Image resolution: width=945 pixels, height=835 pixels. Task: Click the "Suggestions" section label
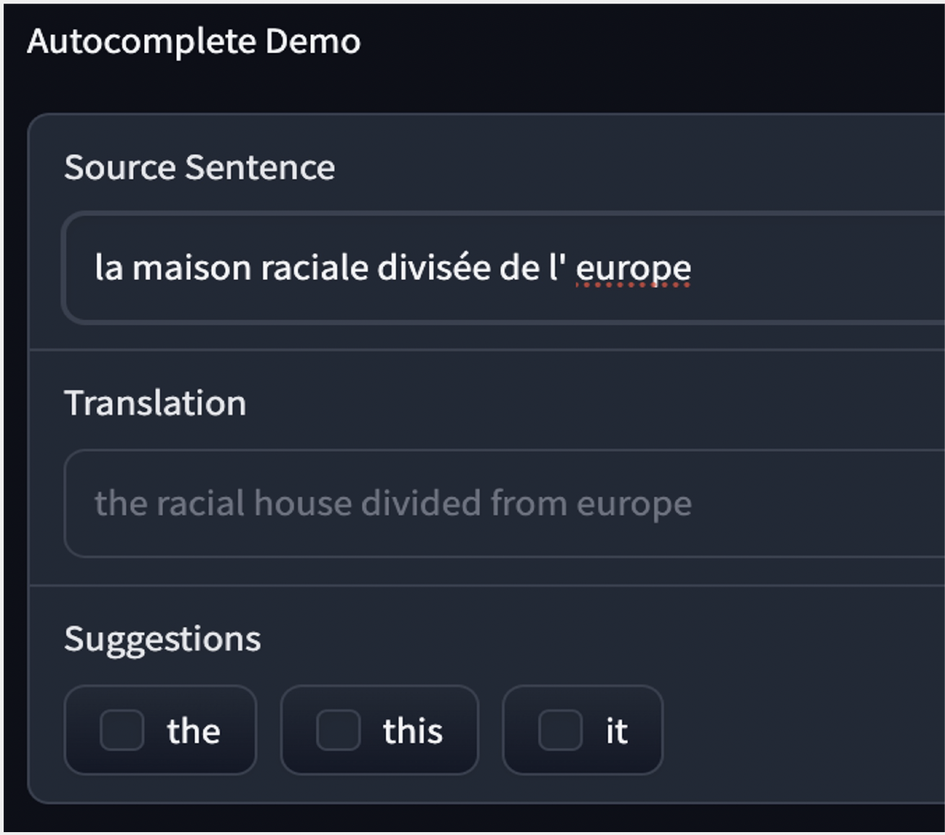click(x=162, y=639)
